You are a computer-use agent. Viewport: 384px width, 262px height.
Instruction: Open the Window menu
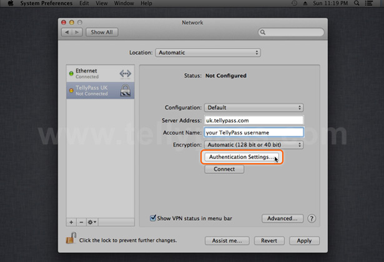(124, 3)
